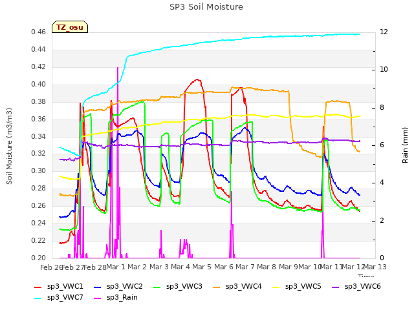Click the 10 right axis value

click(384, 70)
